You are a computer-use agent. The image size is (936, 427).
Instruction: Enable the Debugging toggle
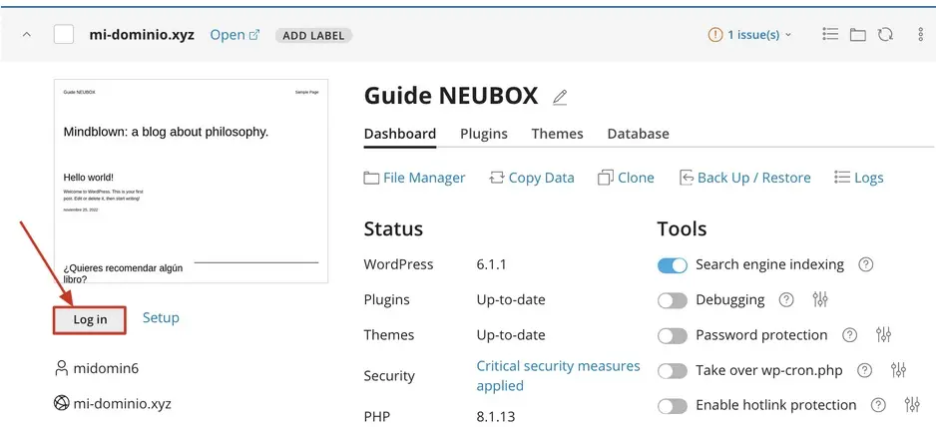[673, 300]
